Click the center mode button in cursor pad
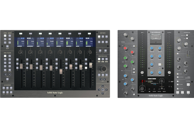The image size is (194, 128). pyautogui.click(x=103, y=90)
